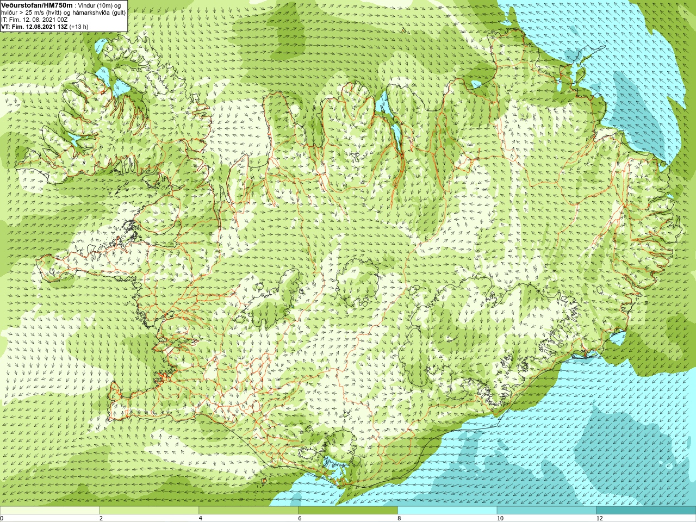Click the '12' tick label on the color scale

[599, 518]
